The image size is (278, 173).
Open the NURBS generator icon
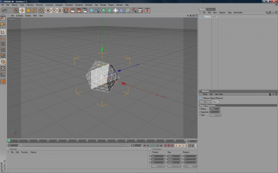[x=104, y=11]
